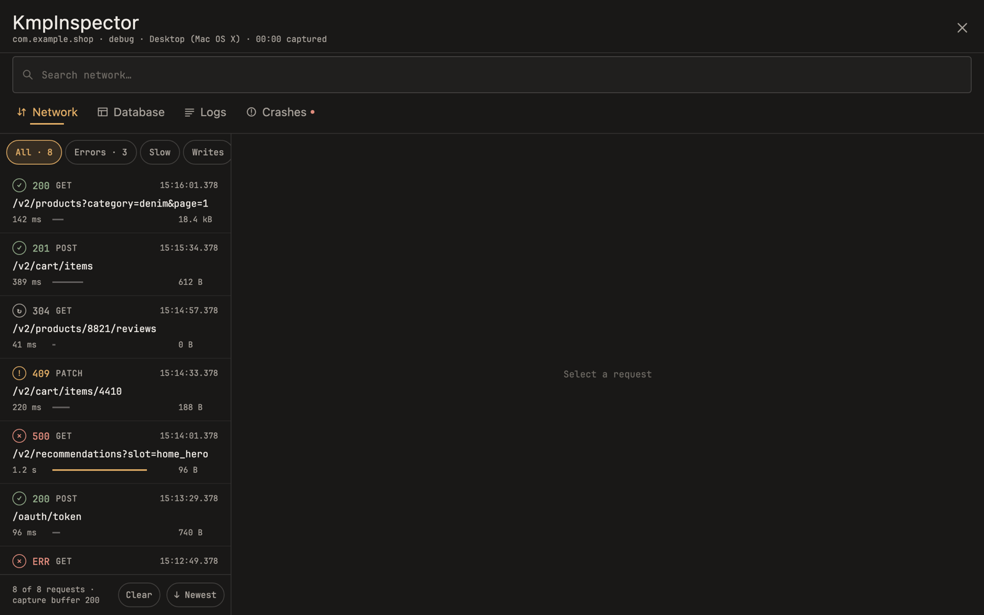This screenshot has width=984, height=615.
Task: Click the 15:12:49.378 timestamp
Action: pos(189,561)
